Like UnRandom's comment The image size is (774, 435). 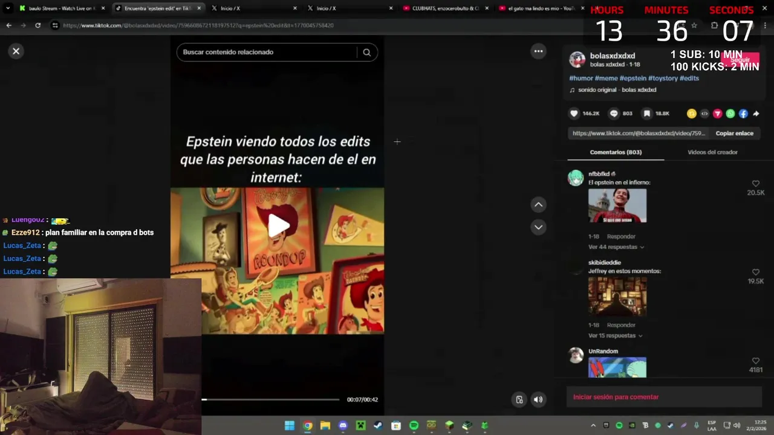(755, 361)
